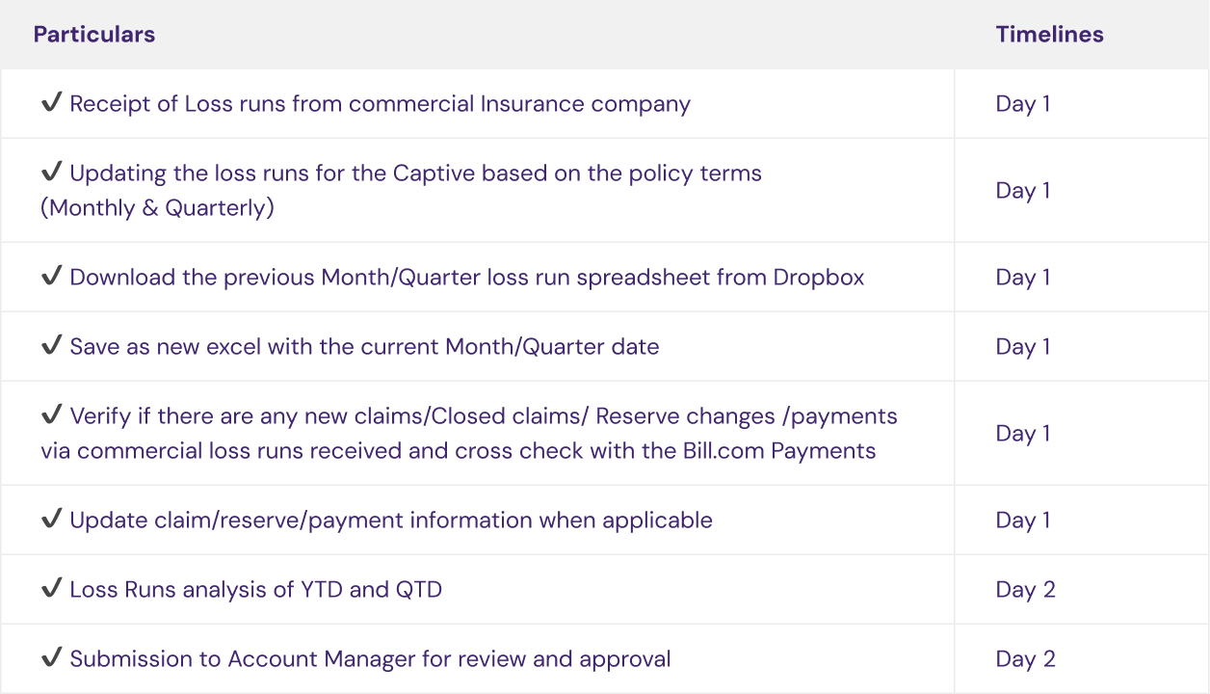Click Day 1 in the Save as new excel row
This screenshot has height=694, width=1210.
(x=1022, y=347)
